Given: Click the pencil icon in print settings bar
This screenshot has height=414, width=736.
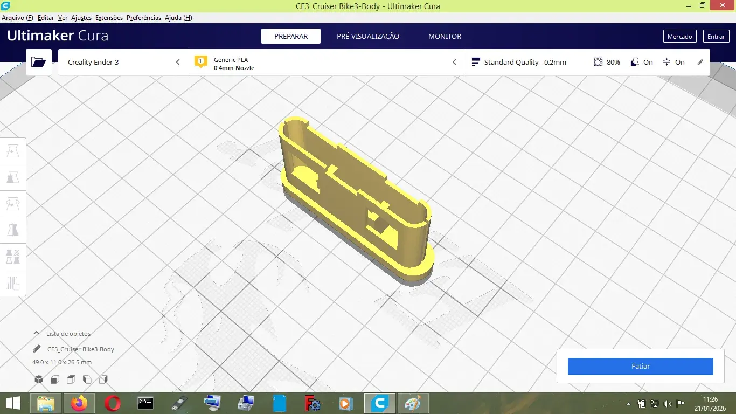Looking at the screenshot, I should 700,62.
